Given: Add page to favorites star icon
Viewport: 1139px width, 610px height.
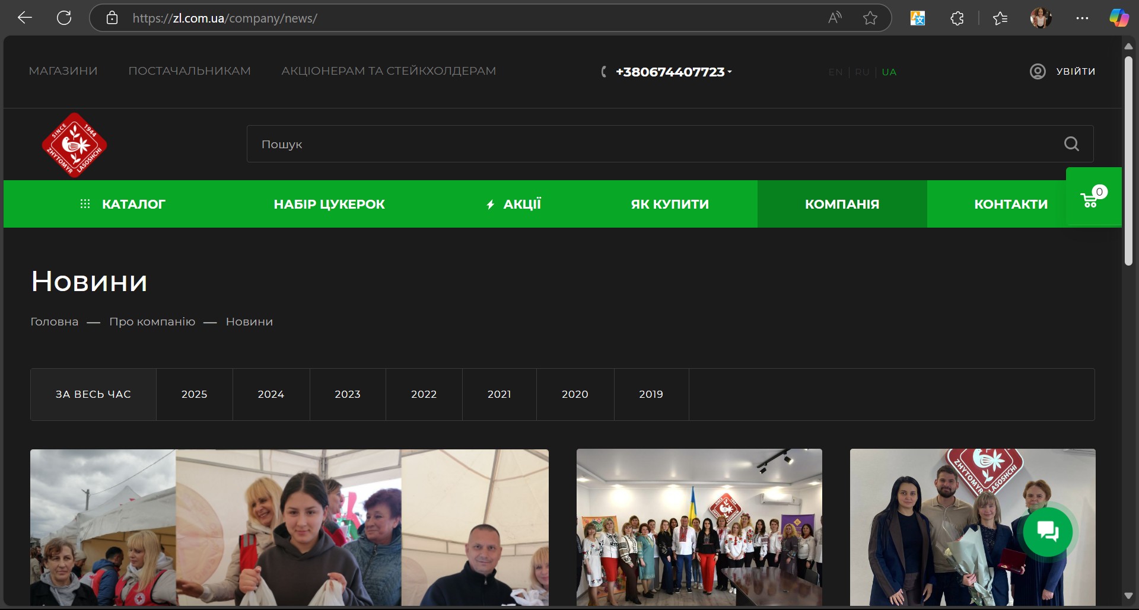Looking at the screenshot, I should [870, 18].
